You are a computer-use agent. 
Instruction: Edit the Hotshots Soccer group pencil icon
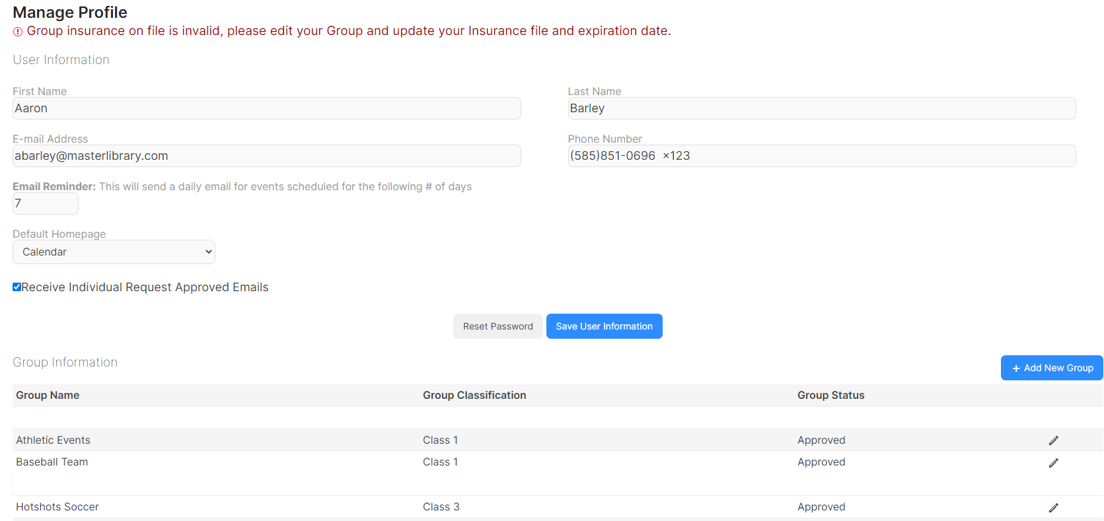pos(1053,508)
